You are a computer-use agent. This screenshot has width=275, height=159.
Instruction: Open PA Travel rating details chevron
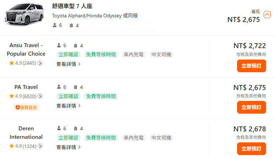click(x=40, y=96)
